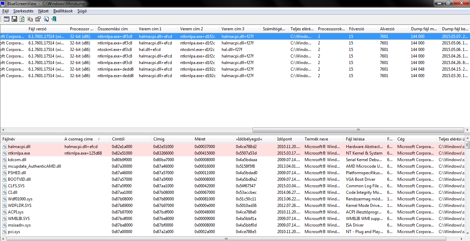Click the upper pane horizontal scrollbar thumb
The width and height of the screenshot is (470, 241).
click(358, 130)
